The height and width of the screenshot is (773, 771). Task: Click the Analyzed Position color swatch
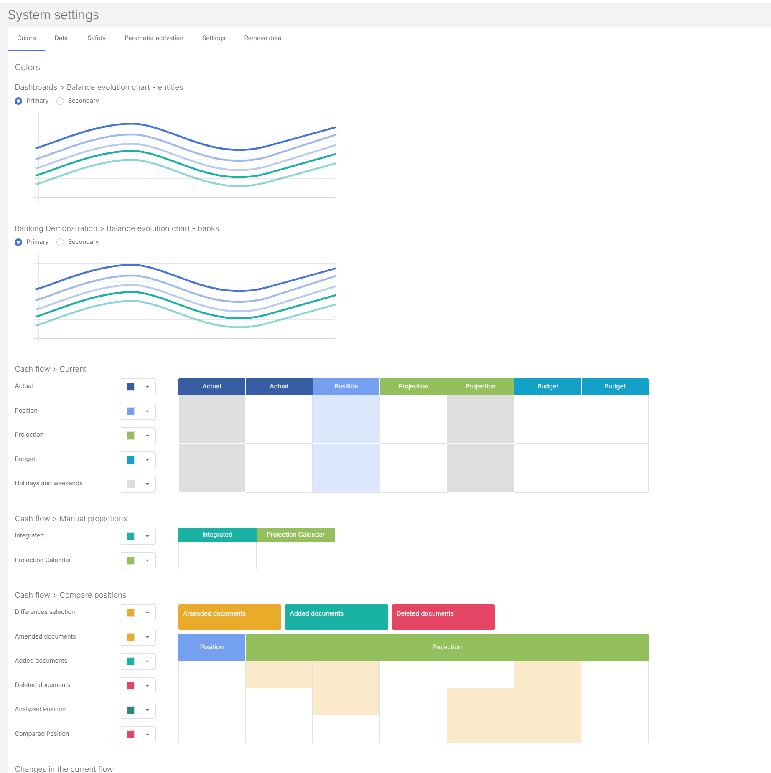click(130, 710)
